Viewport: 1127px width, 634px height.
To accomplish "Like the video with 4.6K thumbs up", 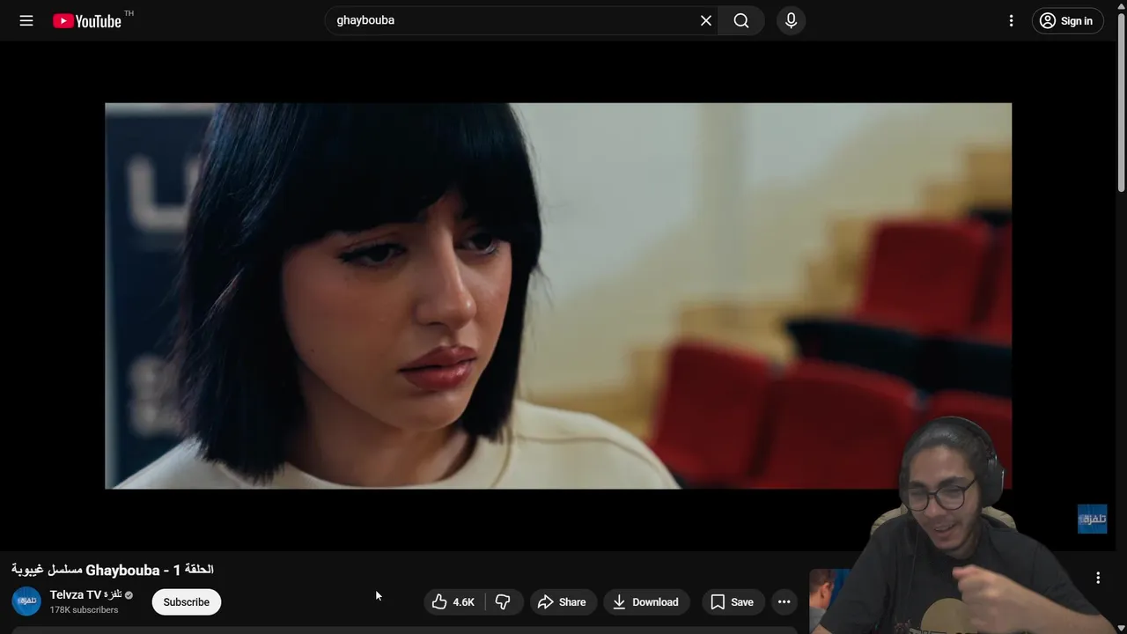I will point(453,601).
